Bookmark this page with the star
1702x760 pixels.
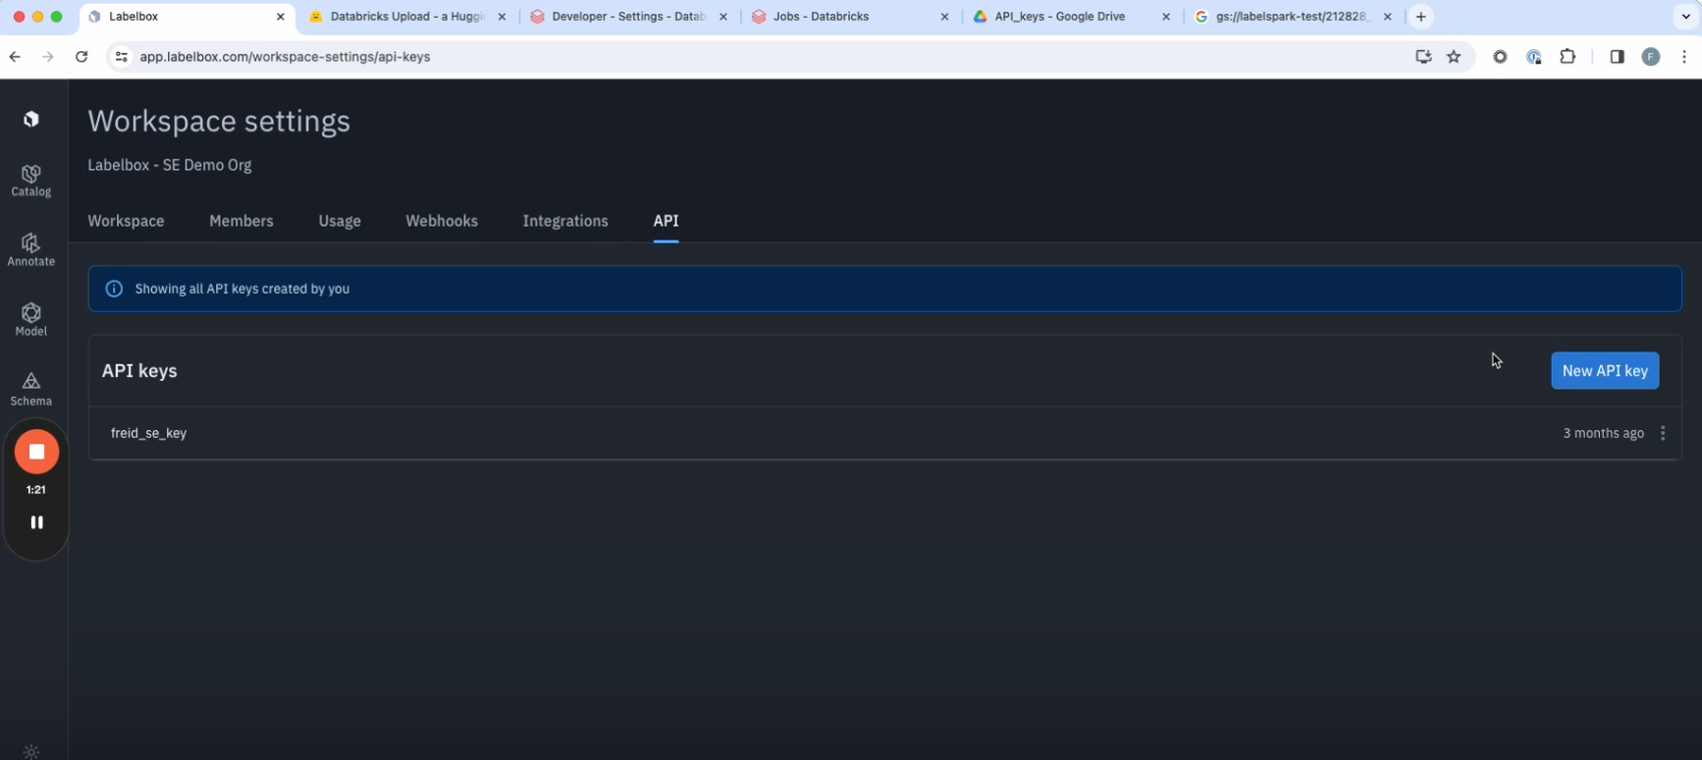(x=1454, y=57)
